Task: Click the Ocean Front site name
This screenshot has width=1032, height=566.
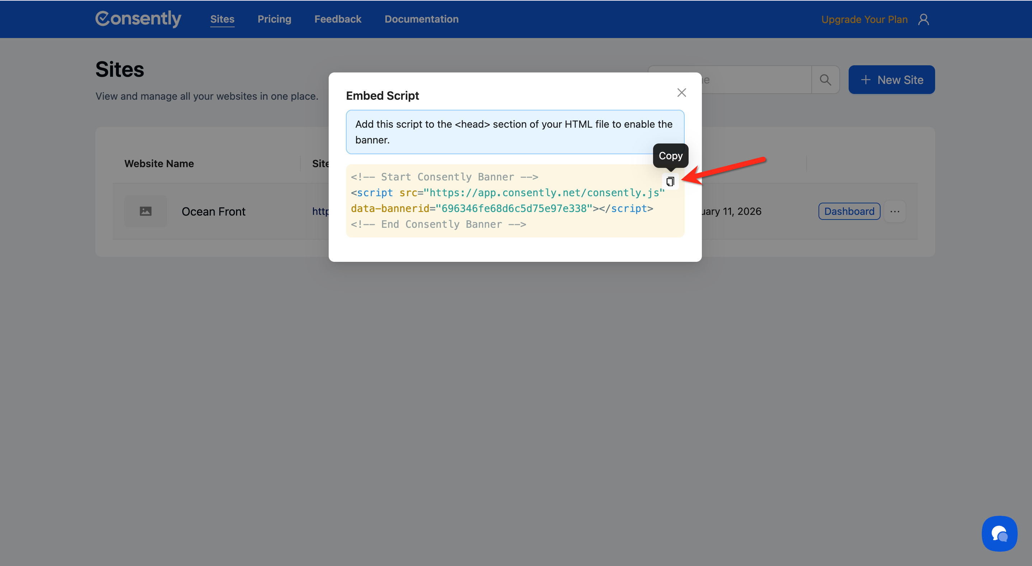Action: point(213,212)
